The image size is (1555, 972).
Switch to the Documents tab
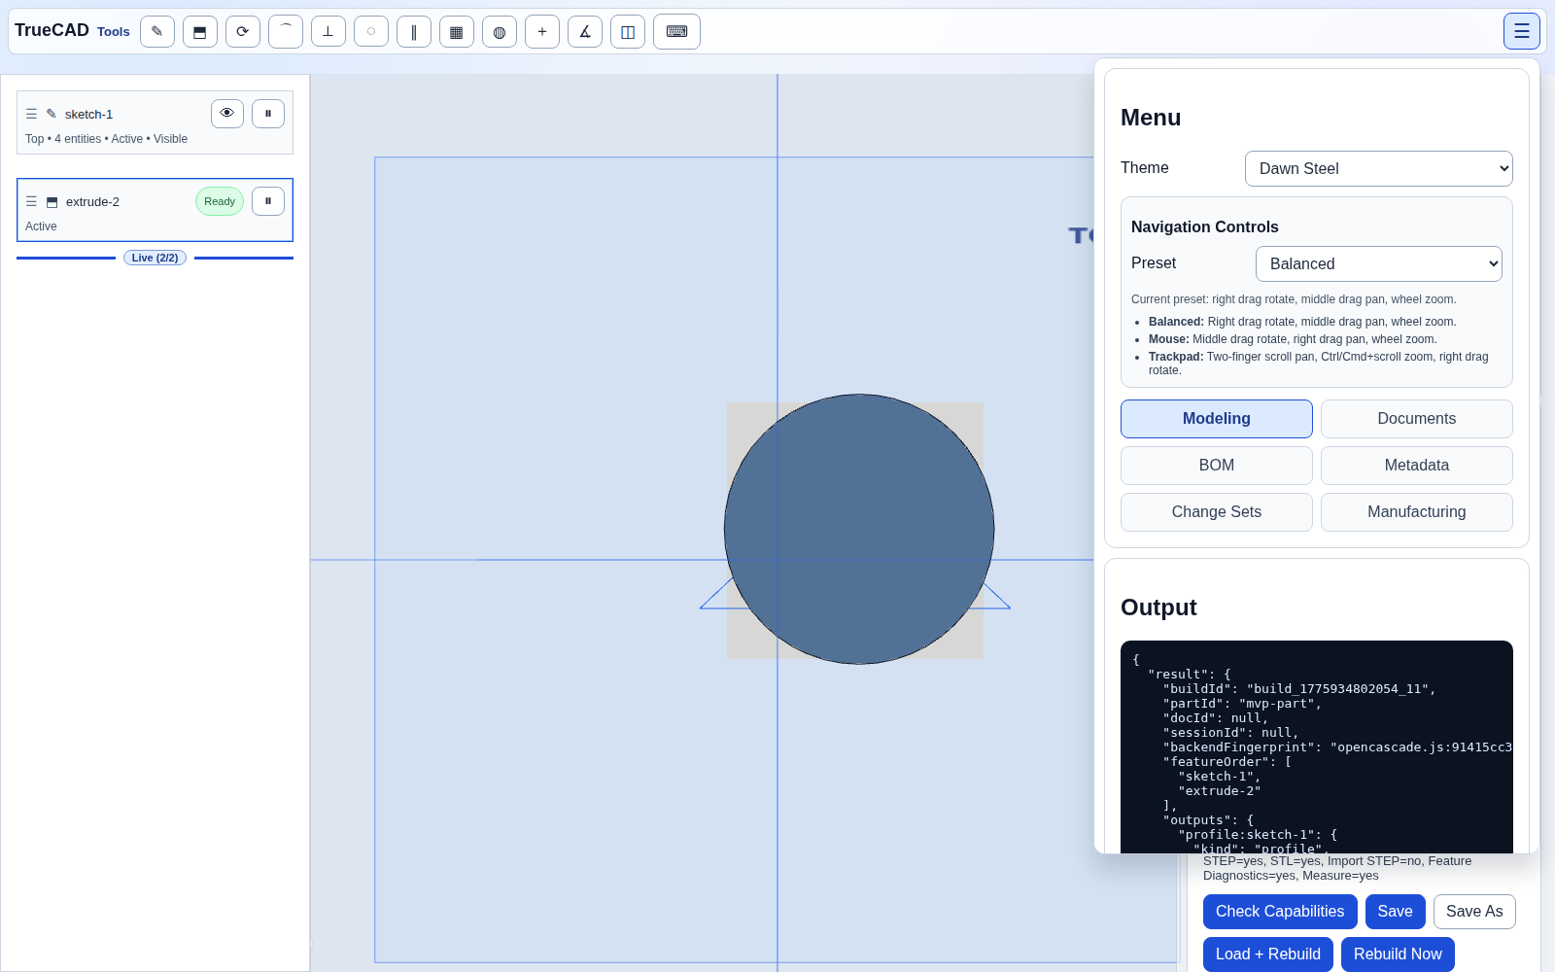point(1416,419)
